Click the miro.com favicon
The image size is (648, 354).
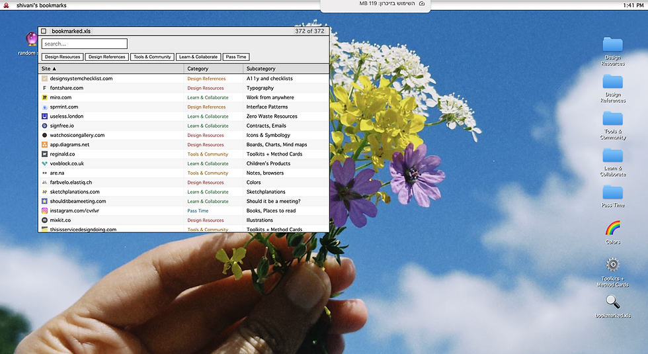pyautogui.click(x=45, y=98)
